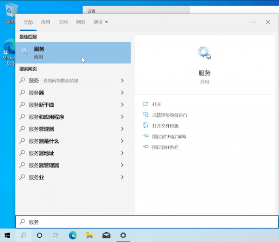Select the 服务业 search suggestion
Screen dimensions: 279x242
73,177
